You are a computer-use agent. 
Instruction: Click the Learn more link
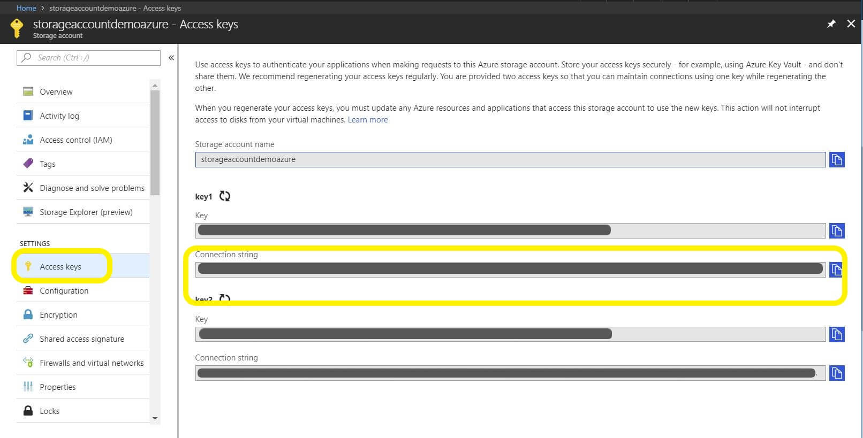click(368, 120)
